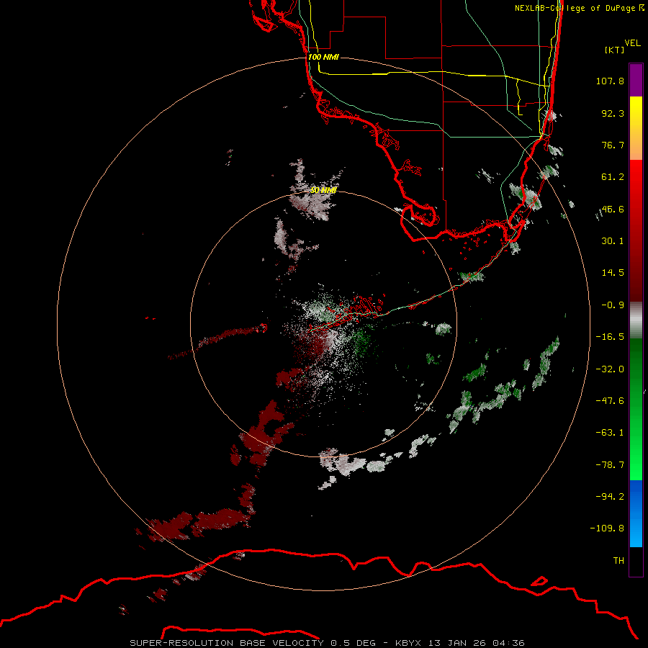
Task: Select the -94.2 legend value
Action: (x=610, y=497)
